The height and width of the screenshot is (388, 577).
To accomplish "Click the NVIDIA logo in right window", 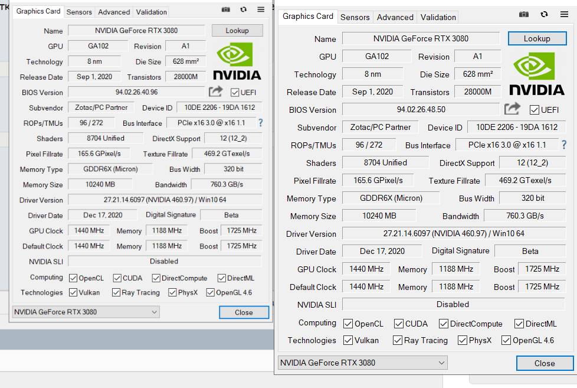I will 537,74.
